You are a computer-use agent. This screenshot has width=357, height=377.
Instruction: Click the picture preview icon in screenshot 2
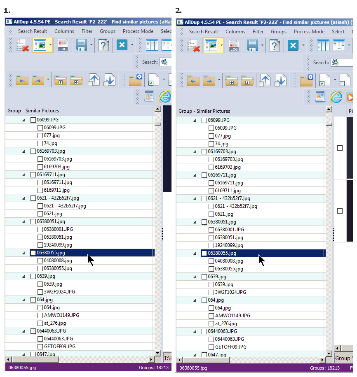(211, 45)
